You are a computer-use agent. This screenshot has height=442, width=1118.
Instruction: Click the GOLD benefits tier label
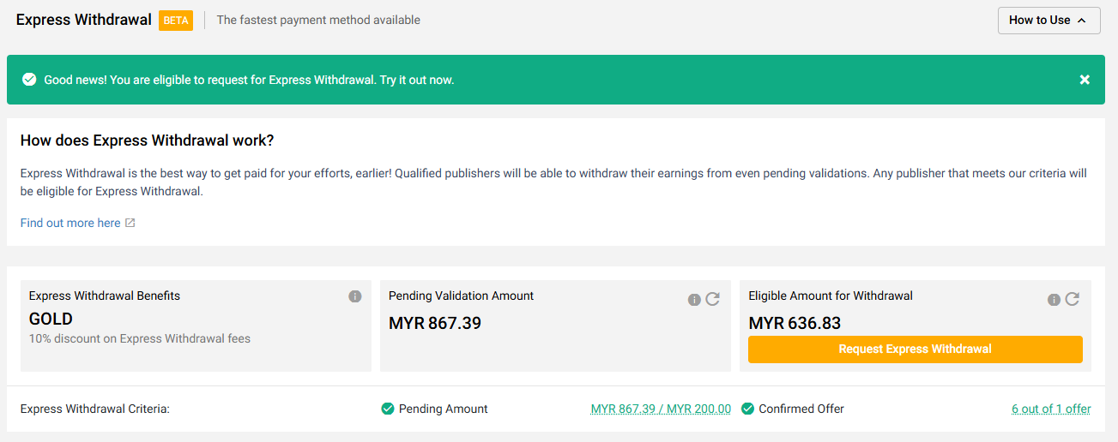click(51, 320)
